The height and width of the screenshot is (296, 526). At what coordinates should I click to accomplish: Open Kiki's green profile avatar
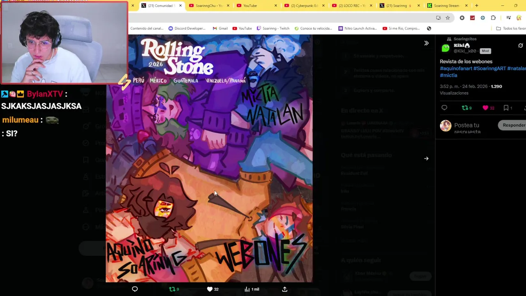click(445, 48)
